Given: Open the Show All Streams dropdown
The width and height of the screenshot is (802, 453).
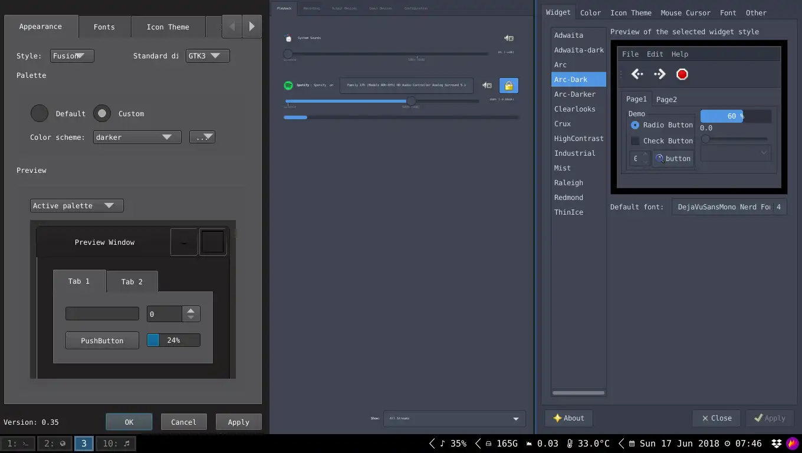Looking at the screenshot, I should point(453,419).
